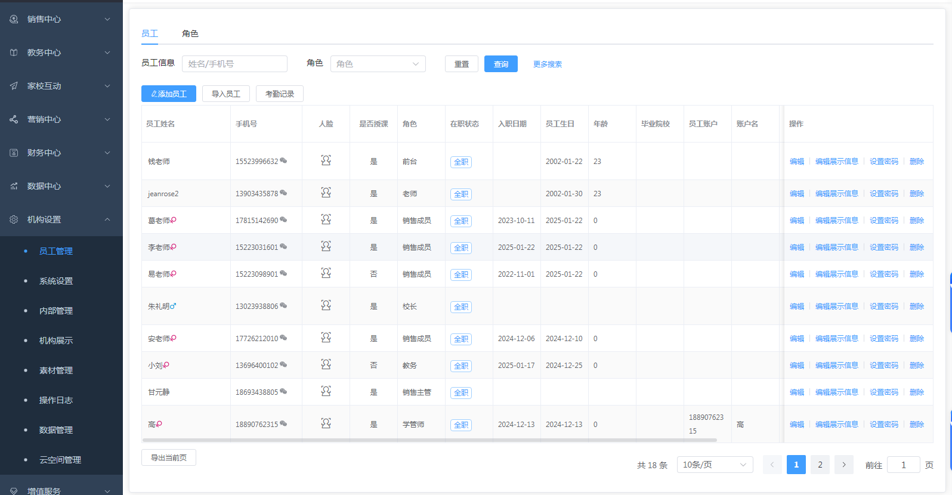The image size is (952, 495).
Task: Open face icon in jeanrose2 row
Action: point(326,193)
